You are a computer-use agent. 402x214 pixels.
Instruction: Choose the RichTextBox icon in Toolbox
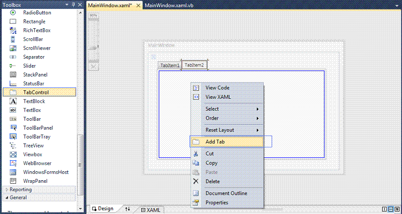(13, 30)
